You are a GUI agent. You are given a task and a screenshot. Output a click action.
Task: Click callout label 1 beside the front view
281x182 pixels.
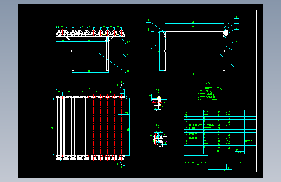click(236, 17)
